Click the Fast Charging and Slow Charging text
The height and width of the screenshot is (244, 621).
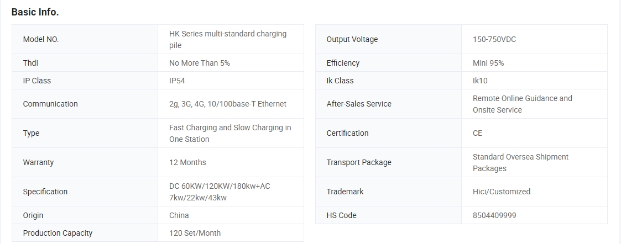pyautogui.click(x=230, y=133)
